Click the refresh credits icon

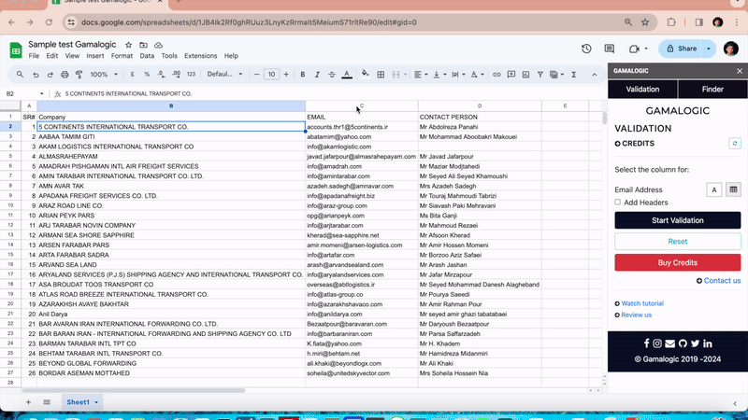coord(735,144)
